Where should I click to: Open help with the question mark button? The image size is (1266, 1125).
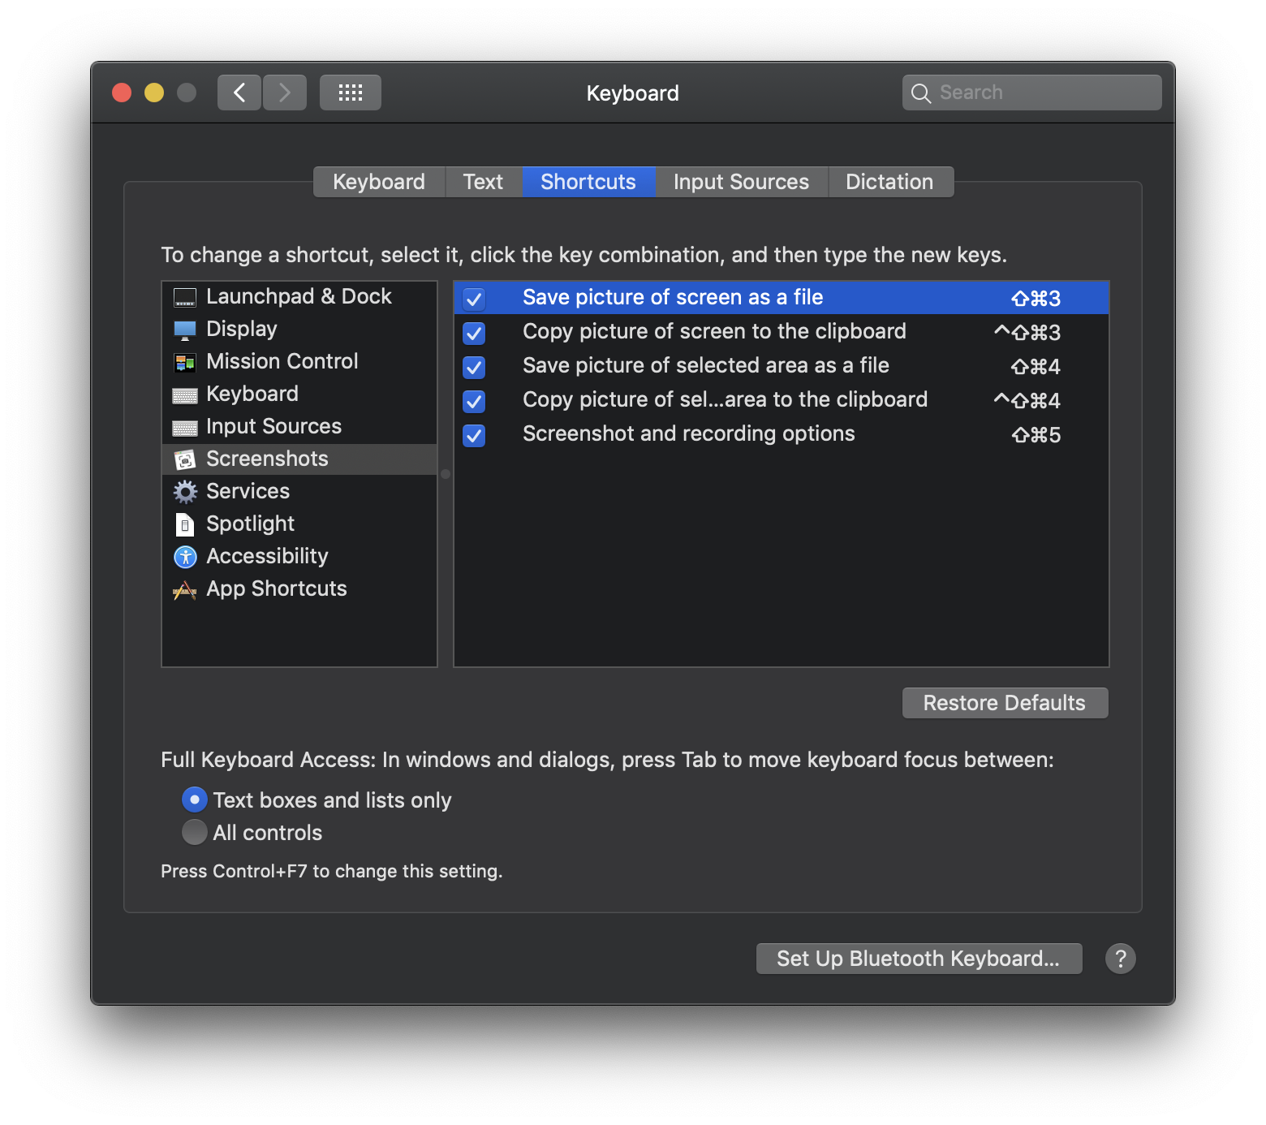click(1121, 959)
